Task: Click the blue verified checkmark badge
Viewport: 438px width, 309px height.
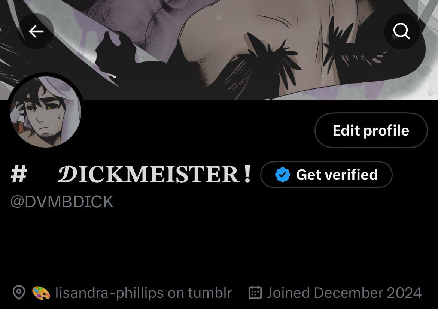Action: point(282,175)
